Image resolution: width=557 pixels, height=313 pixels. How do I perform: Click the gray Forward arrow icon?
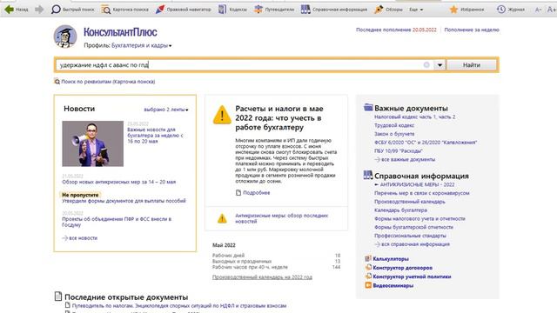point(39,10)
